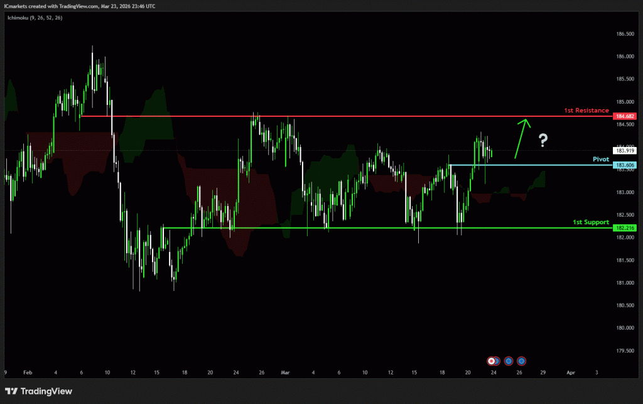Screen dimensions: 643x404
Task: Click the 'Feb' label on time axis
Action: (27, 373)
